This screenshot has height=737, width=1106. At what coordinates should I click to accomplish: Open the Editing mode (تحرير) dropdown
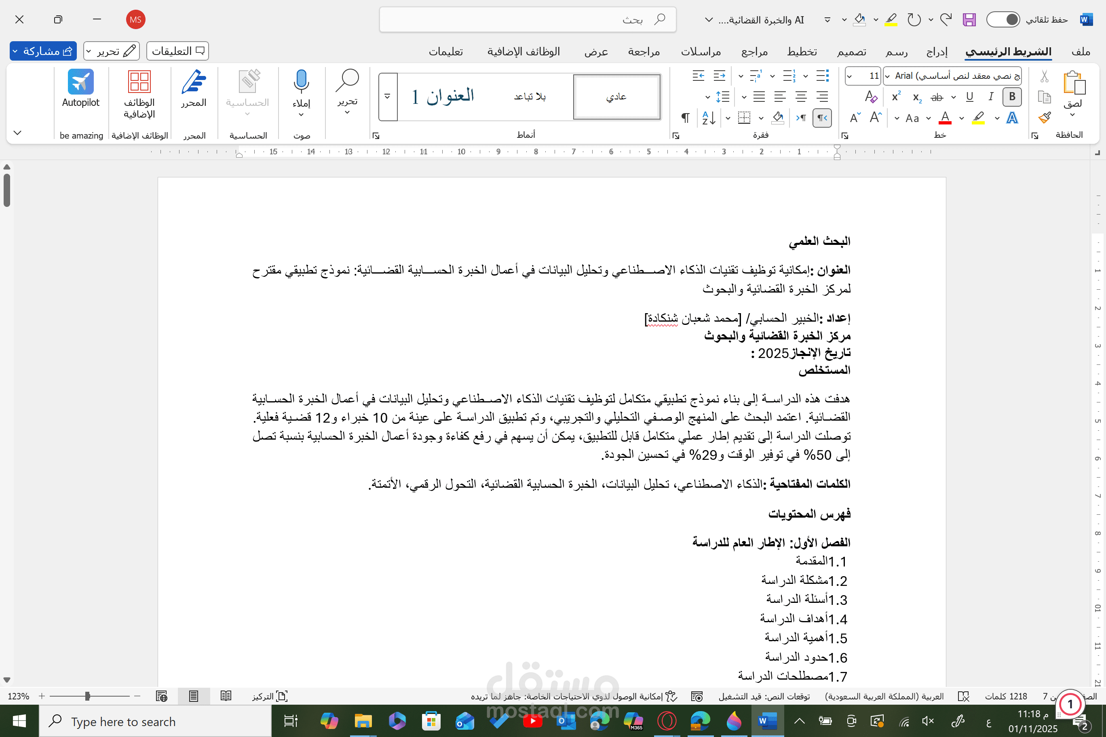pyautogui.click(x=112, y=51)
